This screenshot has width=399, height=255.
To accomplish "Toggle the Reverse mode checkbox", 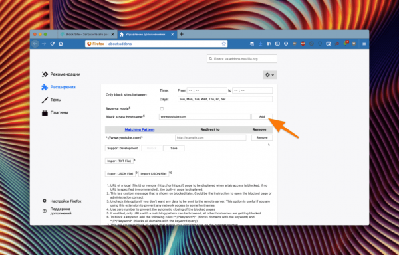I will 162,108.
